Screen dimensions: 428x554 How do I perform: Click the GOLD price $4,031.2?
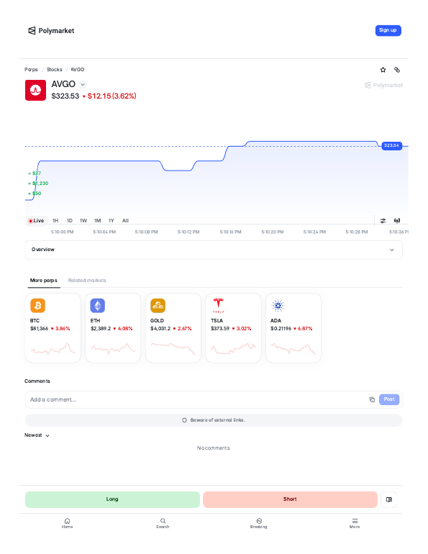pyautogui.click(x=160, y=329)
